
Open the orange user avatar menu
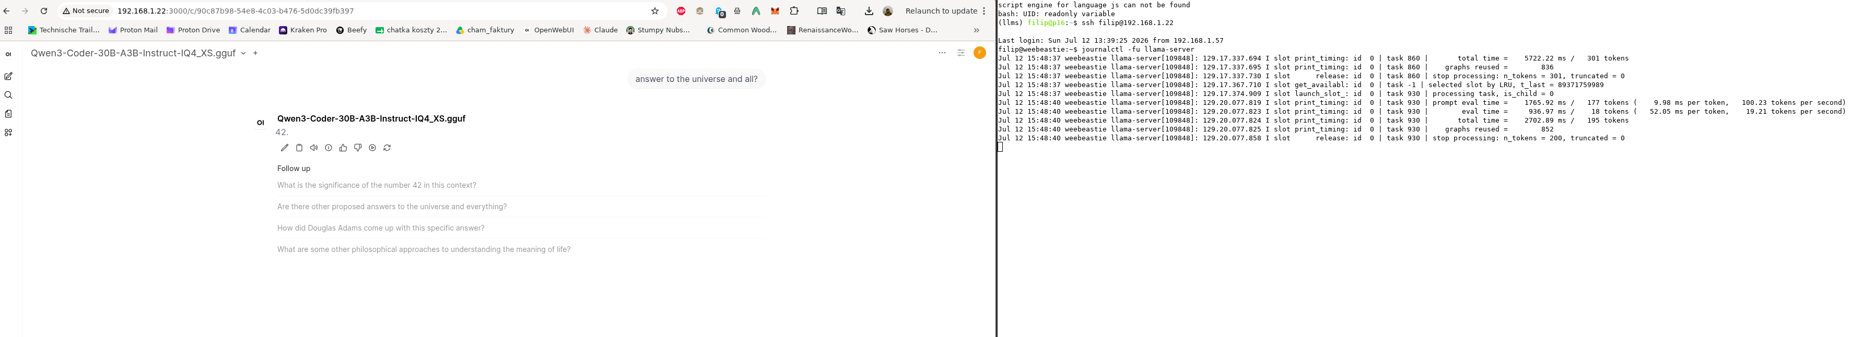pos(979,52)
